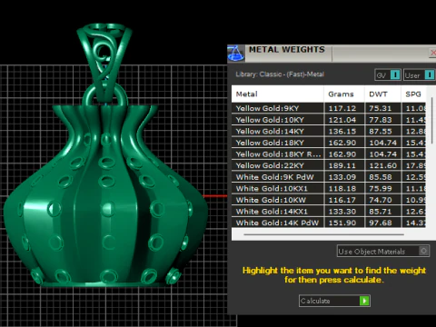Click the 75.31 DWT value

click(x=381, y=108)
